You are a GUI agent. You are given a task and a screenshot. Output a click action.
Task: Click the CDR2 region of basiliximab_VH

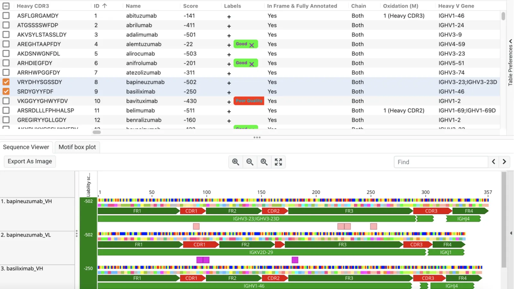pyautogui.click(x=275, y=278)
